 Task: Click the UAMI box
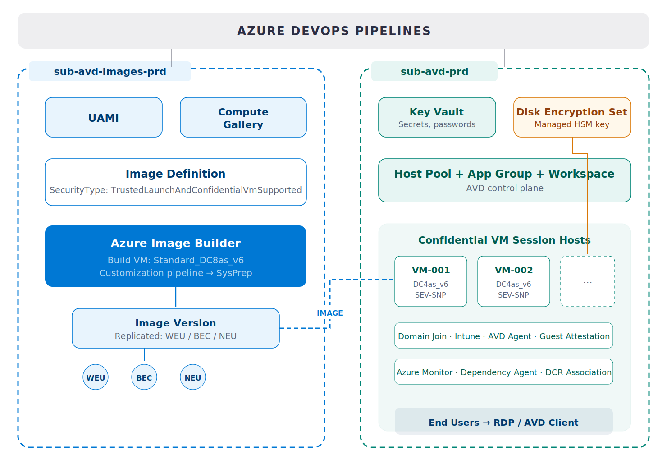[104, 117]
